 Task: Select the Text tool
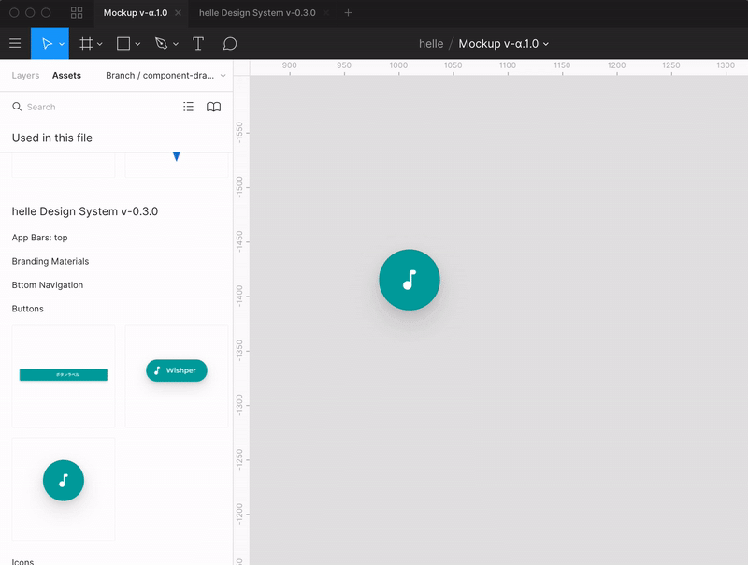(198, 43)
